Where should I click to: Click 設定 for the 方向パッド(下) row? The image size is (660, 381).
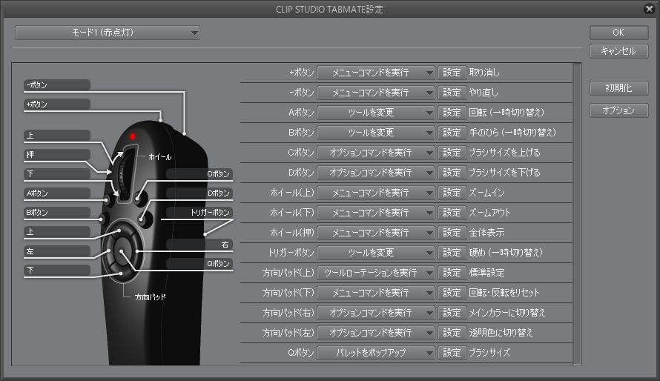[452, 293]
